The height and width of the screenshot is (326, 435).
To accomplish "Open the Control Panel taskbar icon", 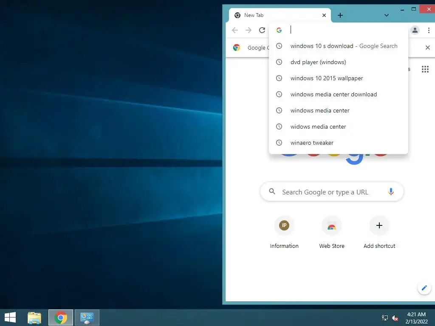I will 87,318.
